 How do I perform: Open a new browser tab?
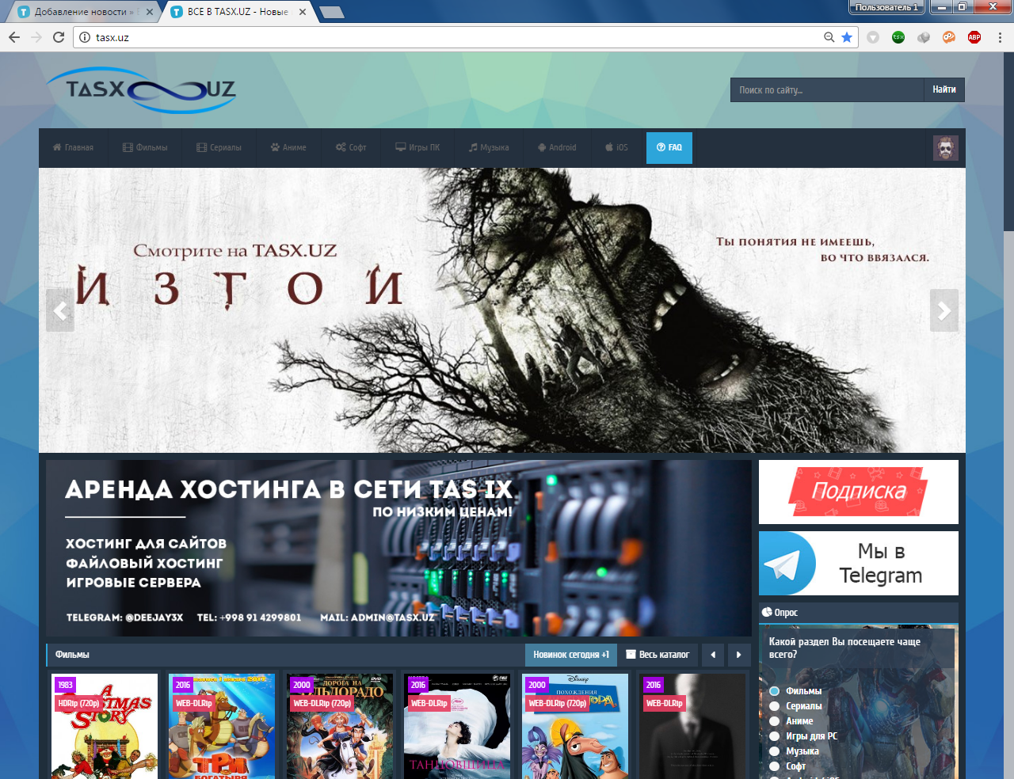tap(332, 12)
